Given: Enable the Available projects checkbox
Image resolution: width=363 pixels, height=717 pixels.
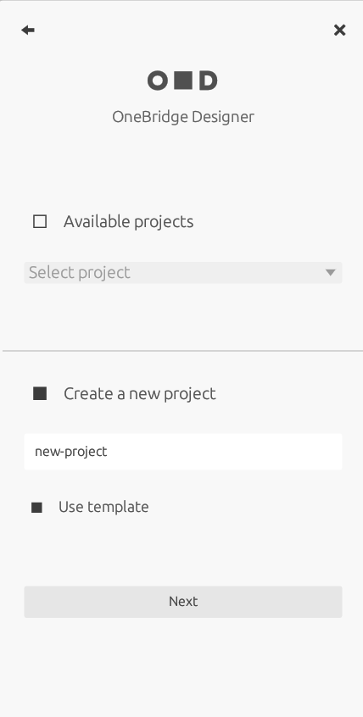Looking at the screenshot, I should click(40, 222).
